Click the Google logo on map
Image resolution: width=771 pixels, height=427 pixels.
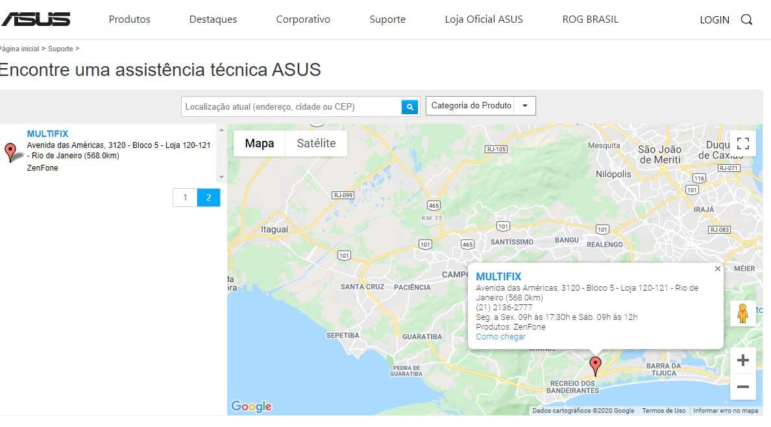[x=251, y=406]
